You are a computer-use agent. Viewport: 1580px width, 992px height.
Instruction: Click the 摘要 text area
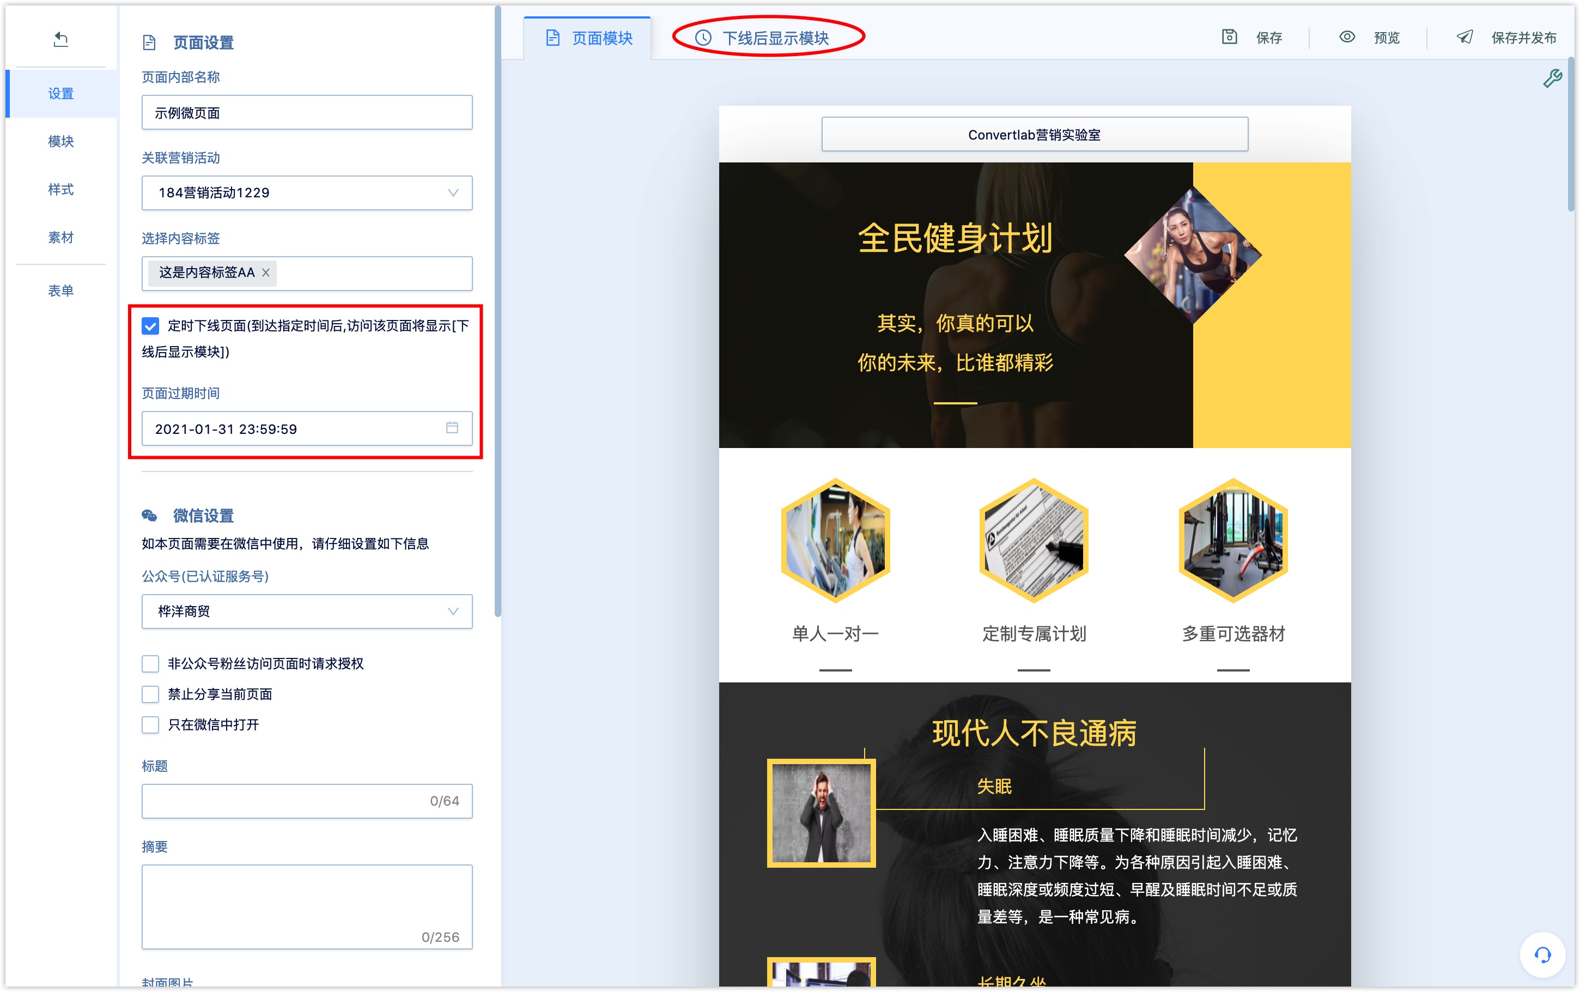(x=307, y=907)
